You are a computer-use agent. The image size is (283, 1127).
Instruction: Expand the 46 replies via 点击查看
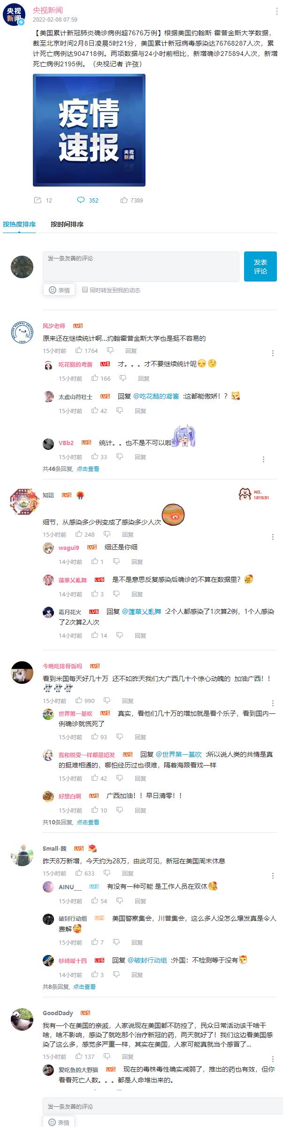point(88,469)
